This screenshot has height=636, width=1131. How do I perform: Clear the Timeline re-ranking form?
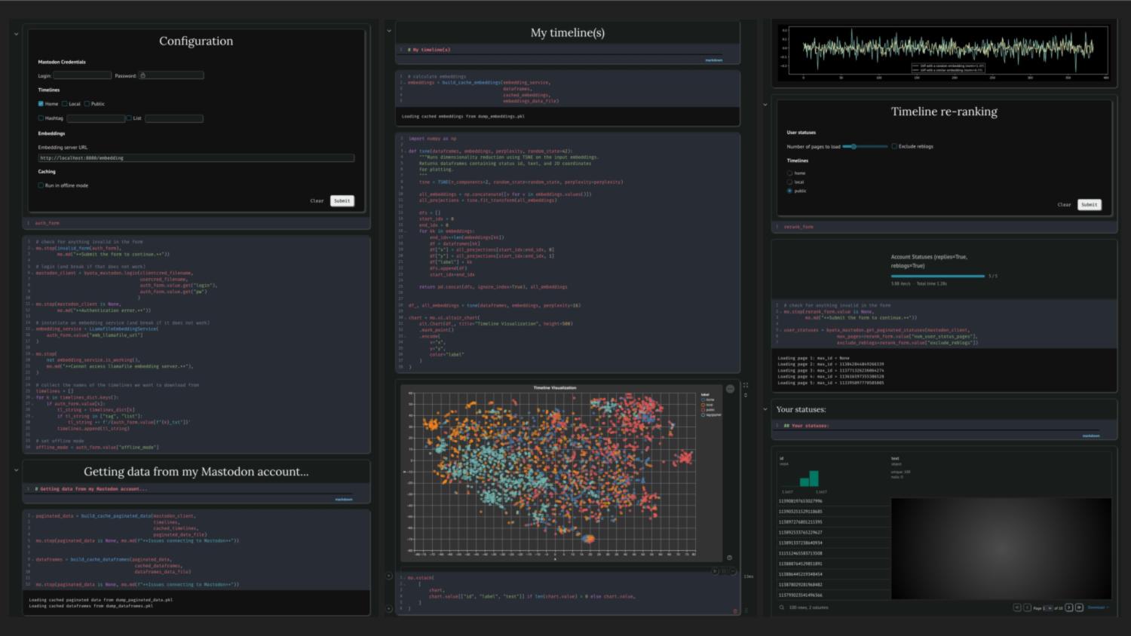1064,205
